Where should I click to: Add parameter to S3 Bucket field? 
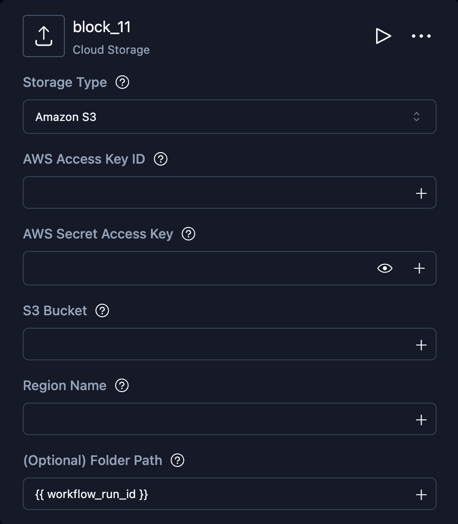(x=421, y=345)
